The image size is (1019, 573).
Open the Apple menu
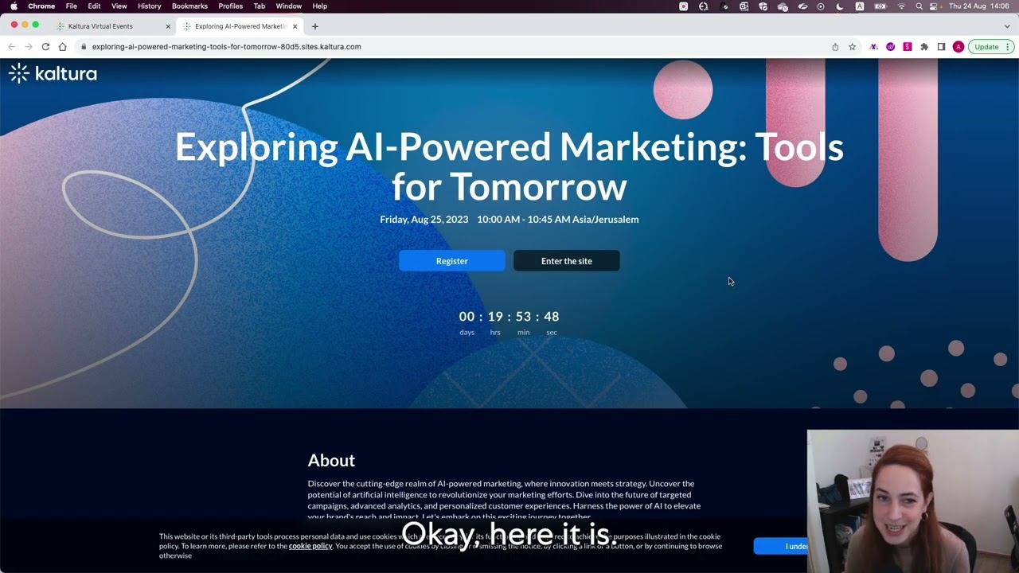click(14, 6)
